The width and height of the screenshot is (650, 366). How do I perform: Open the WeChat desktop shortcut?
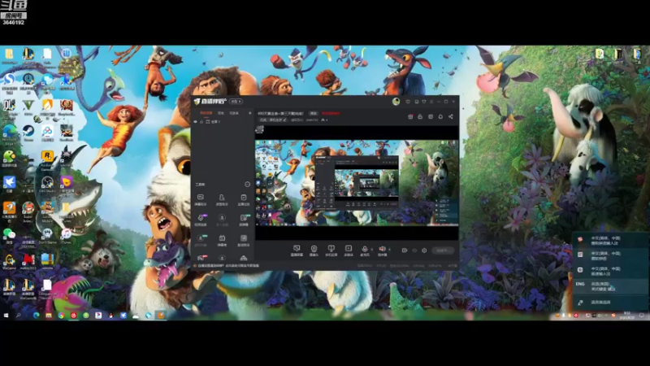click(9, 235)
